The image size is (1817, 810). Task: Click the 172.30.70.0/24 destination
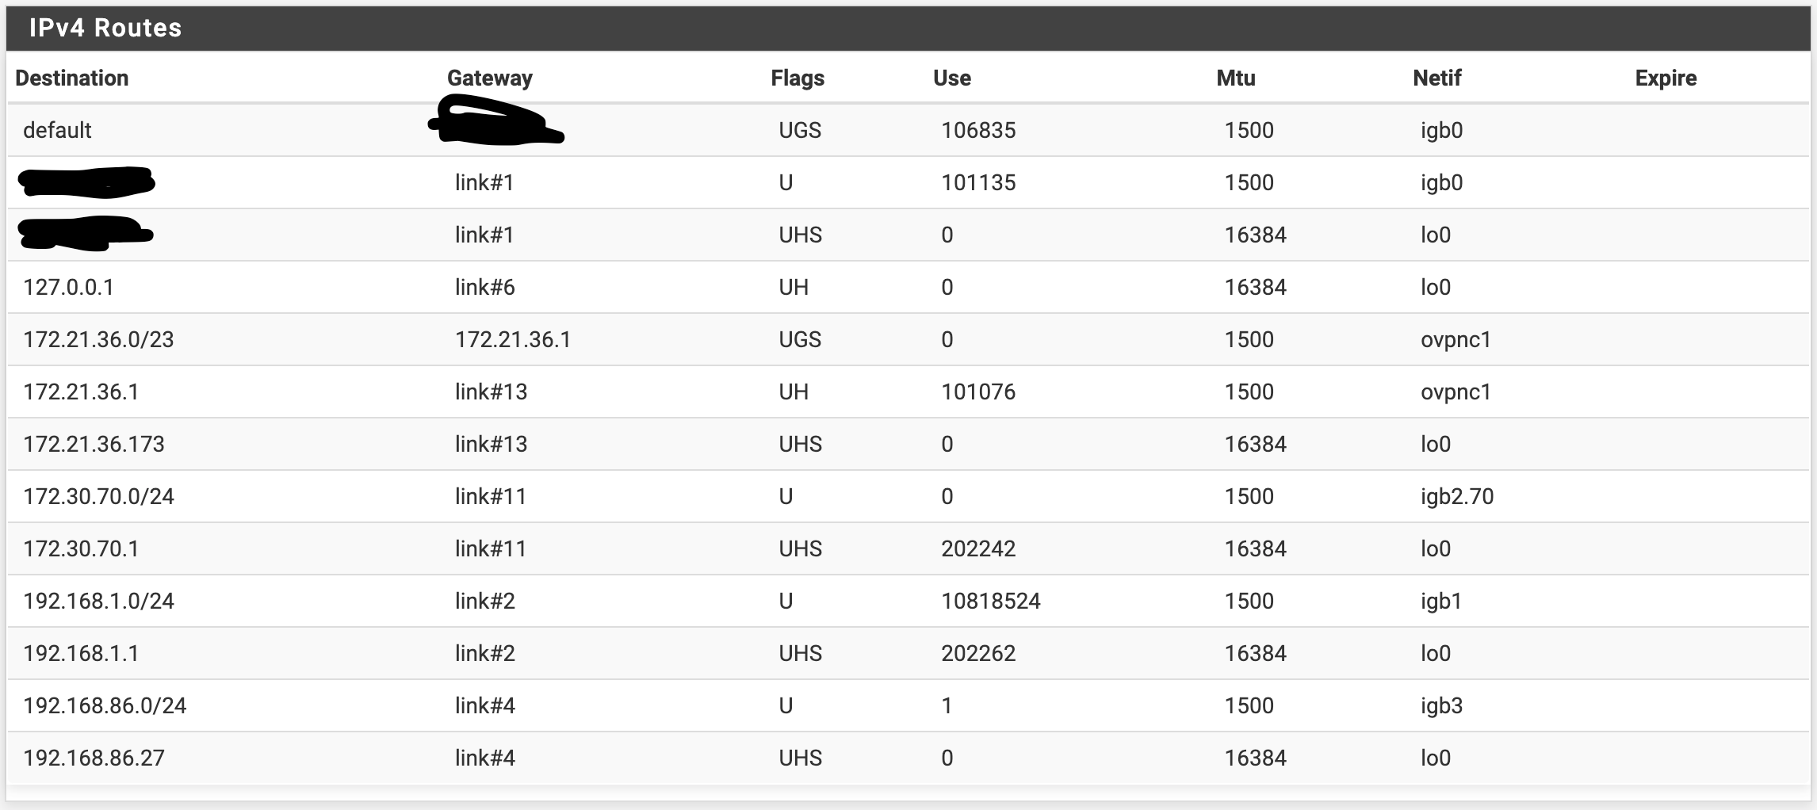pos(98,496)
